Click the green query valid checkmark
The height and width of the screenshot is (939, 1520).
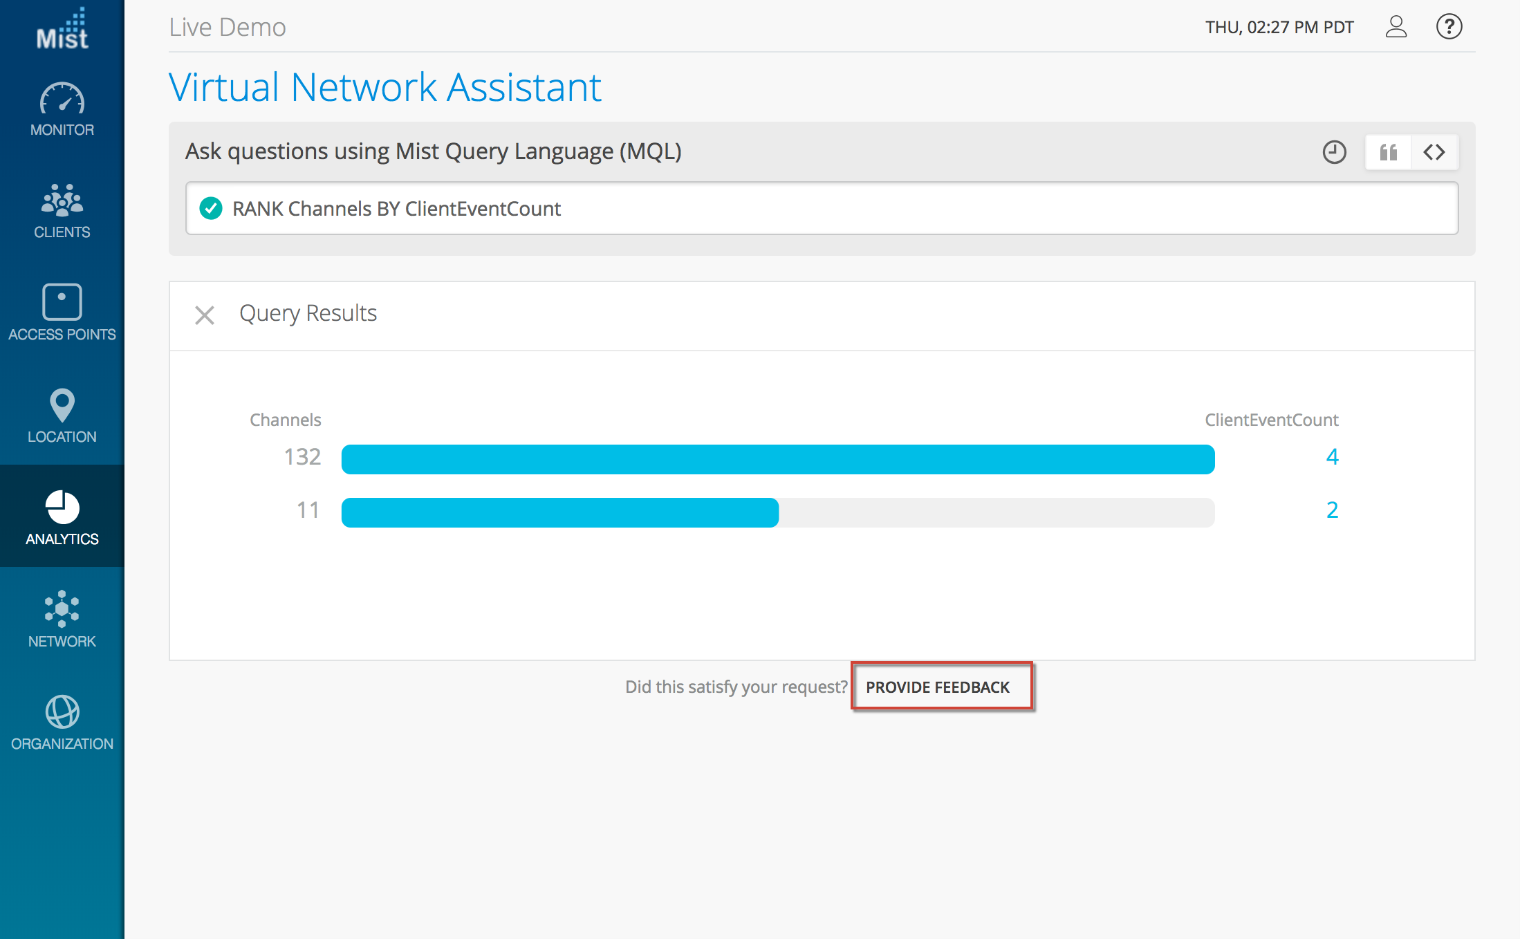coord(211,208)
